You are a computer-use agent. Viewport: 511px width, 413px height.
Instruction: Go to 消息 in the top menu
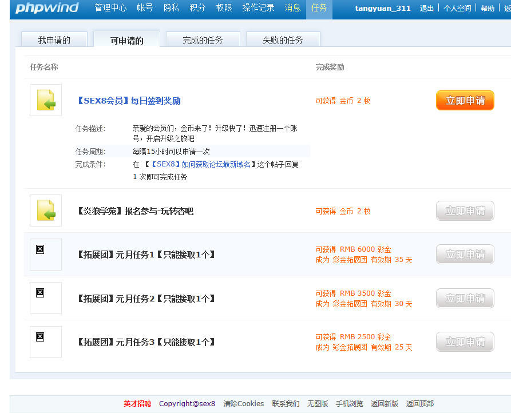click(293, 8)
